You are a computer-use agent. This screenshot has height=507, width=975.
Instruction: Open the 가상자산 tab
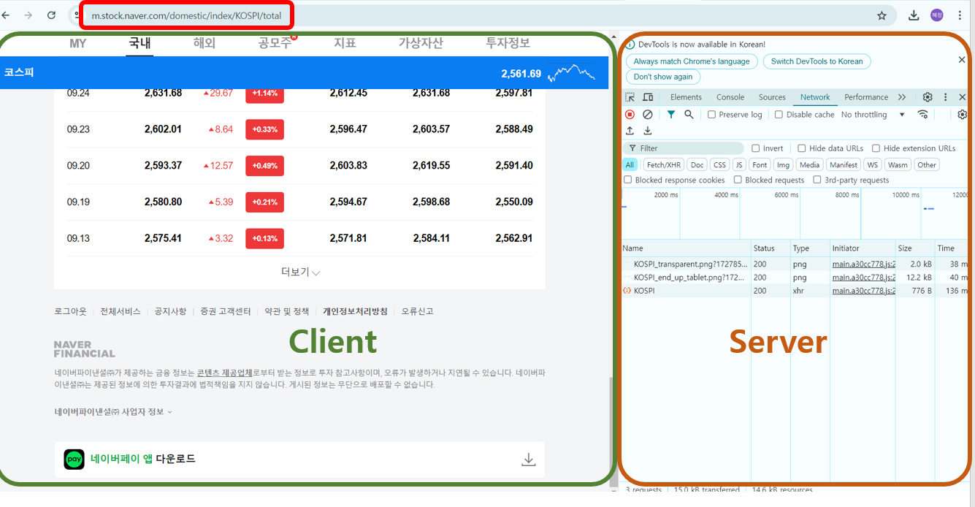coord(421,43)
